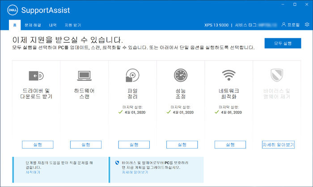Click last-run date under 파일 정리
The image size is (313, 187).
pos(135,113)
